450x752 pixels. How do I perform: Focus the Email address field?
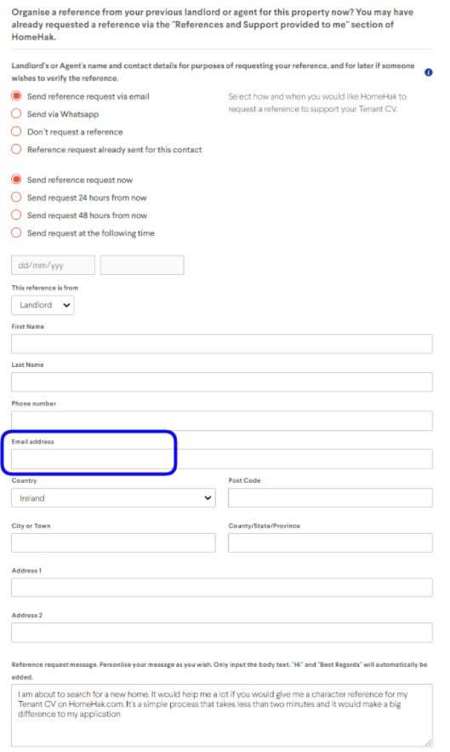point(222,459)
